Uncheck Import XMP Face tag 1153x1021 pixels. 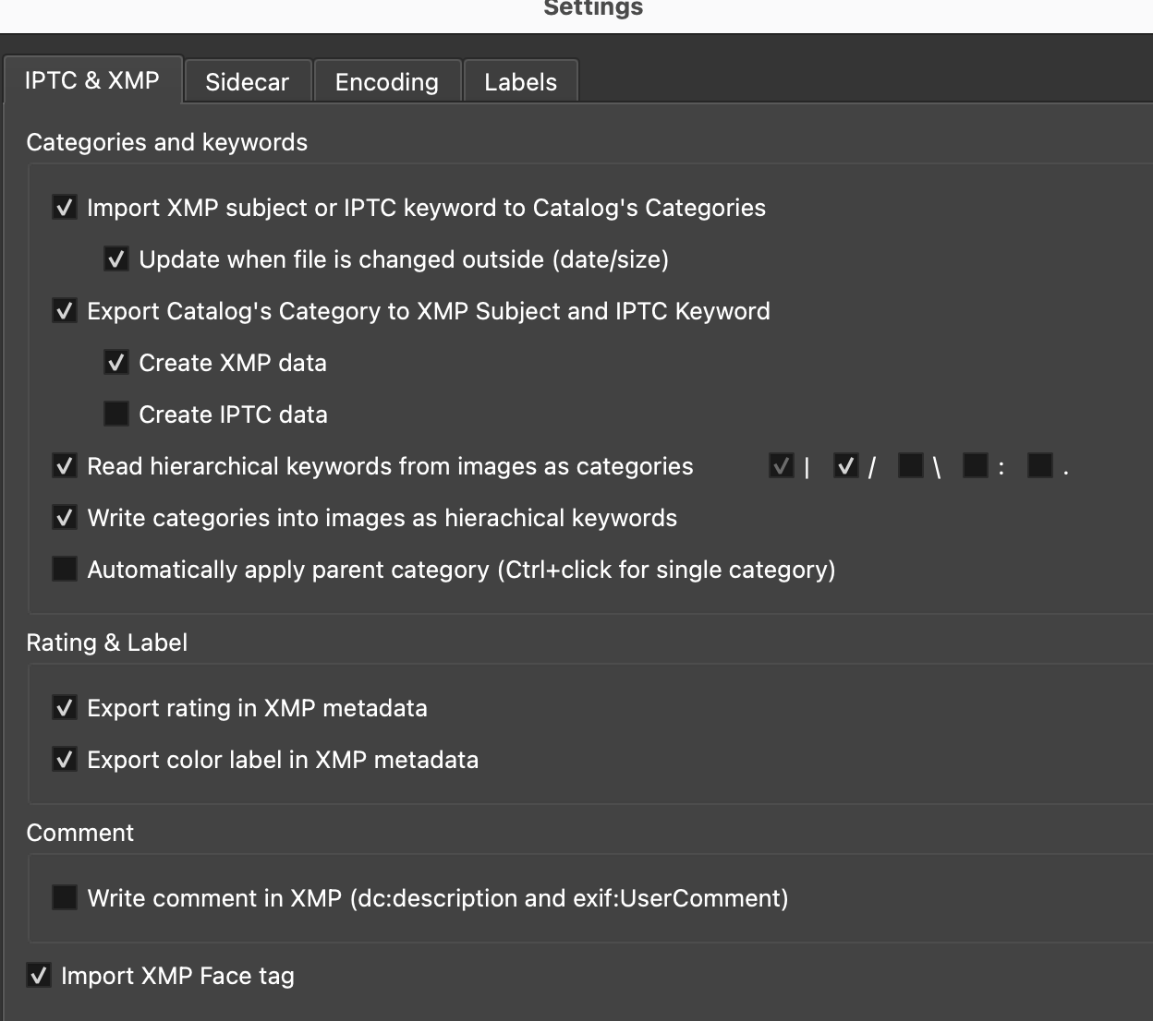click(39, 976)
